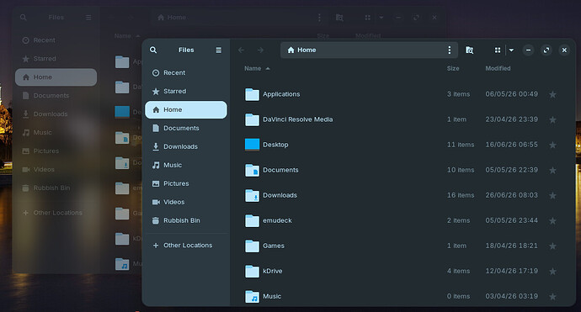
Task: Click the '26/06/26 08:03' modified cell
Action: pos(511,195)
